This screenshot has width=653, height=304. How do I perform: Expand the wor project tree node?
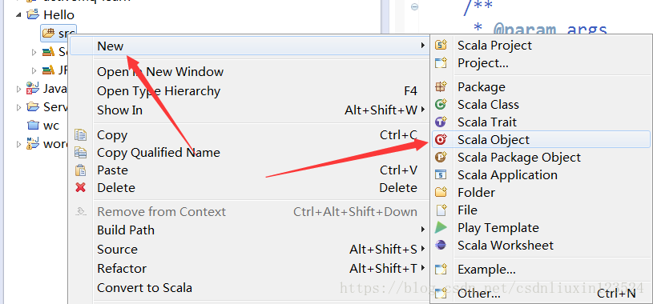point(18,144)
